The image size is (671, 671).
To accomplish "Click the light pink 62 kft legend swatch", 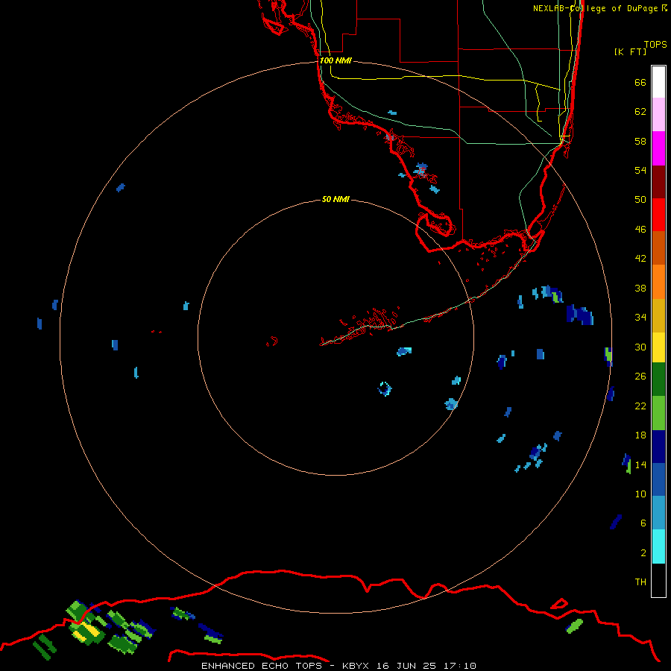I will coord(658,115).
